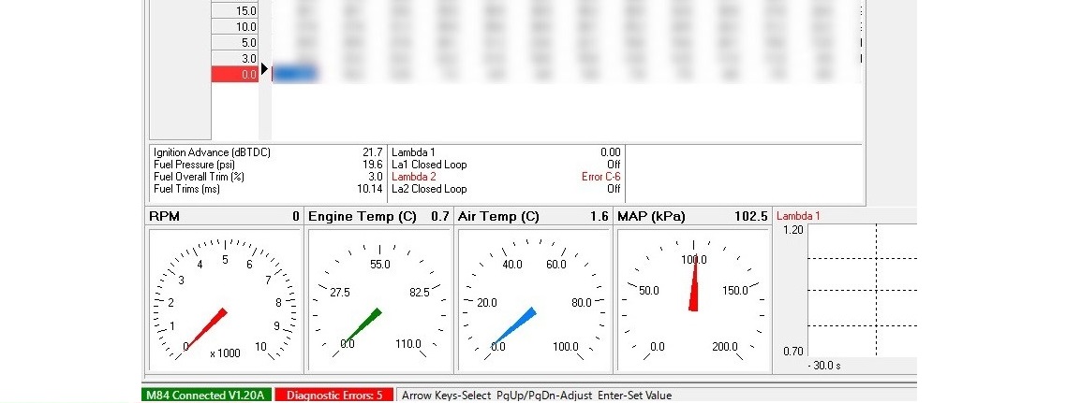This screenshot has width=1066, height=403.
Task: Click the MAP dial gauge
Action: tap(693, 300)
